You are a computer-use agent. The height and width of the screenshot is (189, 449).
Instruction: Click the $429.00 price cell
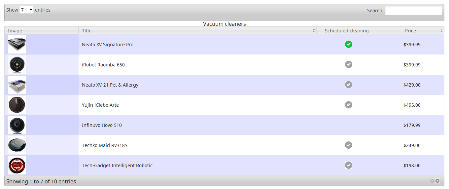point(412,85)
